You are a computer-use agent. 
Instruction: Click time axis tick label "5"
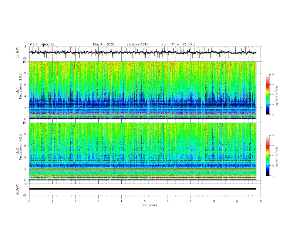coord(145,201)
